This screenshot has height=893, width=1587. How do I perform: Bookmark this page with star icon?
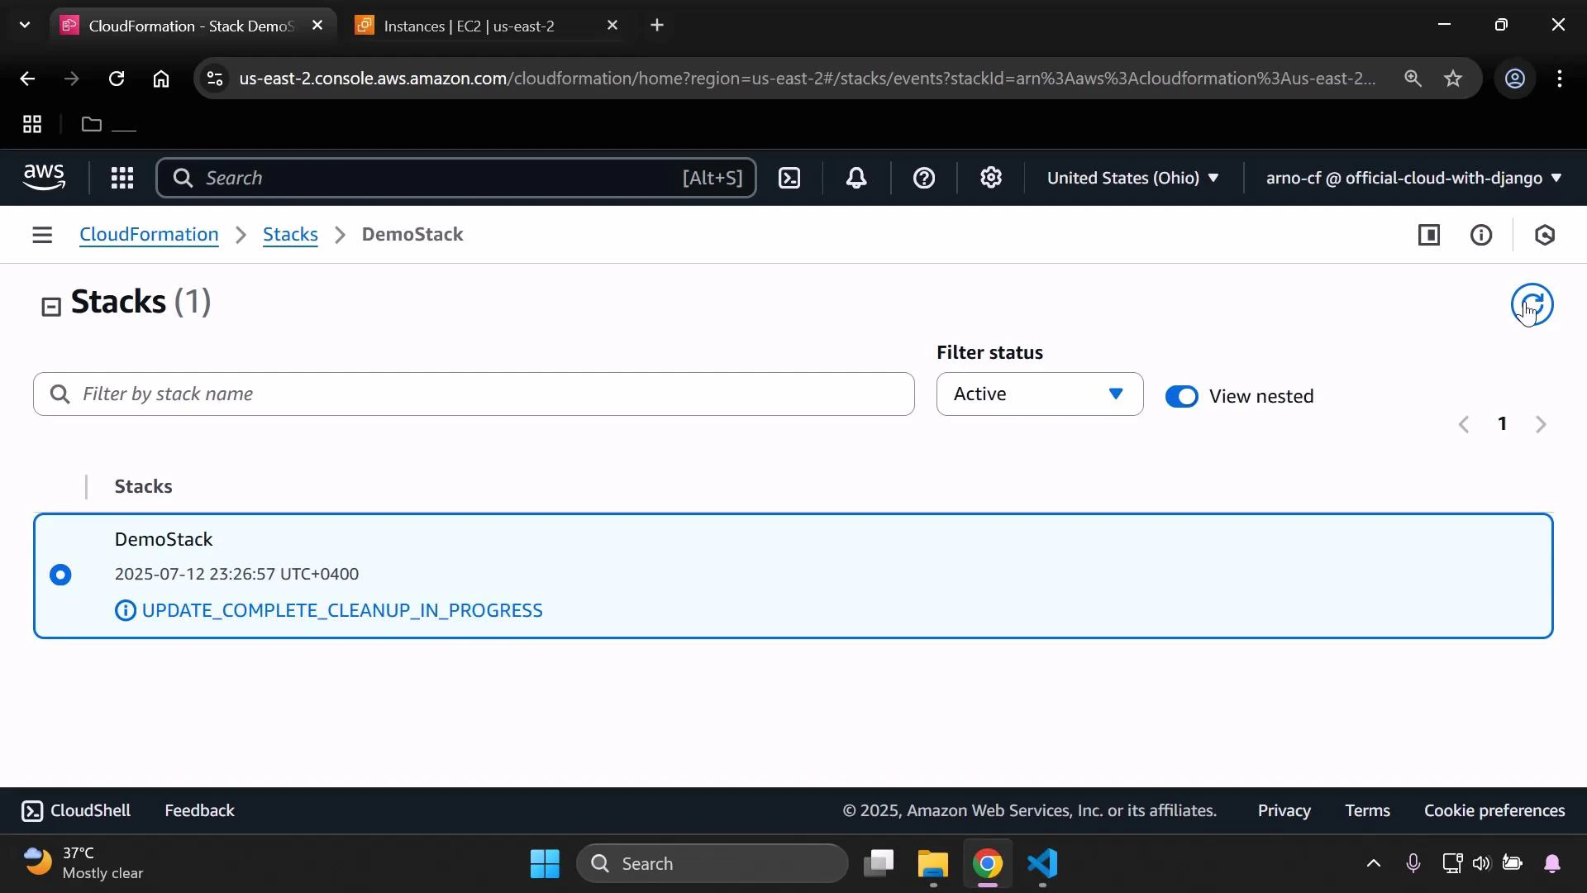(x=1453, y=79)
